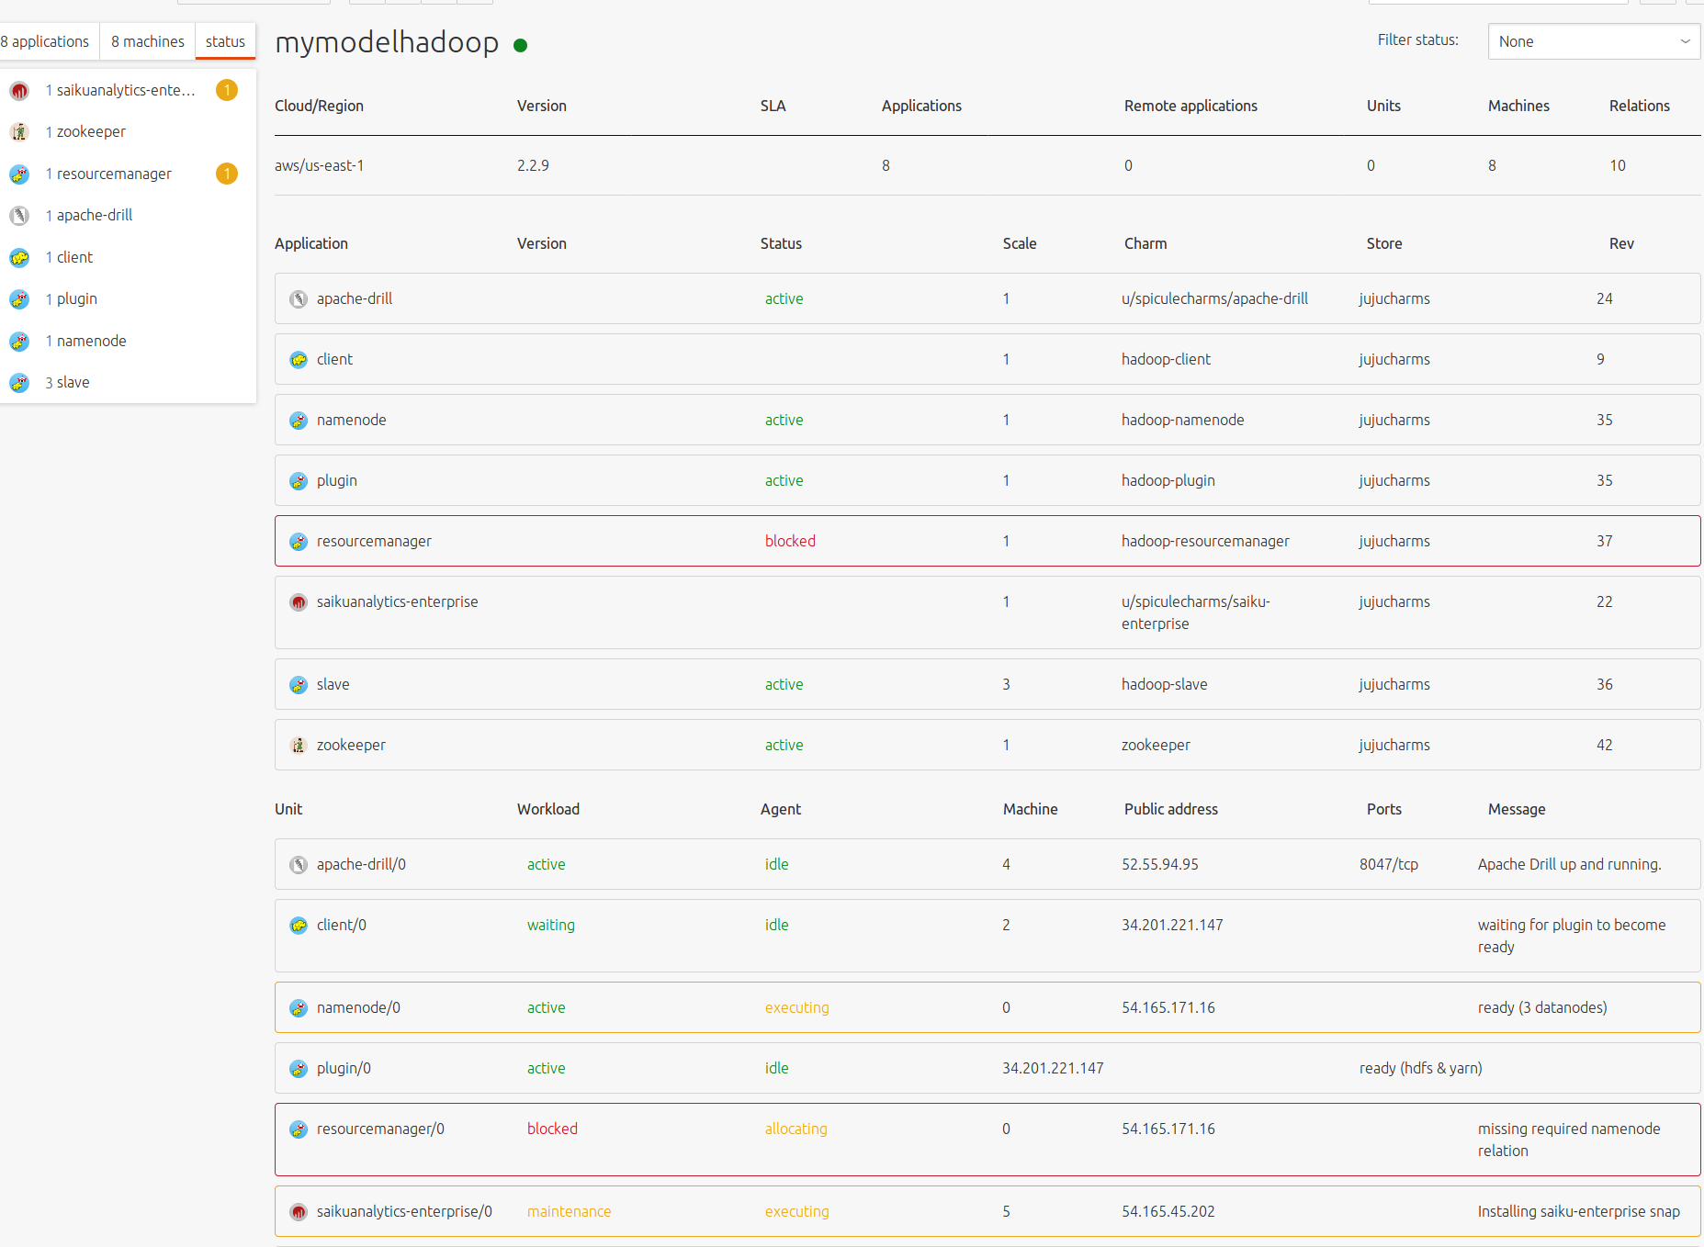Click the zookeeper icon in Application table
1704x1247 pixels.
(x=299, y=746)
